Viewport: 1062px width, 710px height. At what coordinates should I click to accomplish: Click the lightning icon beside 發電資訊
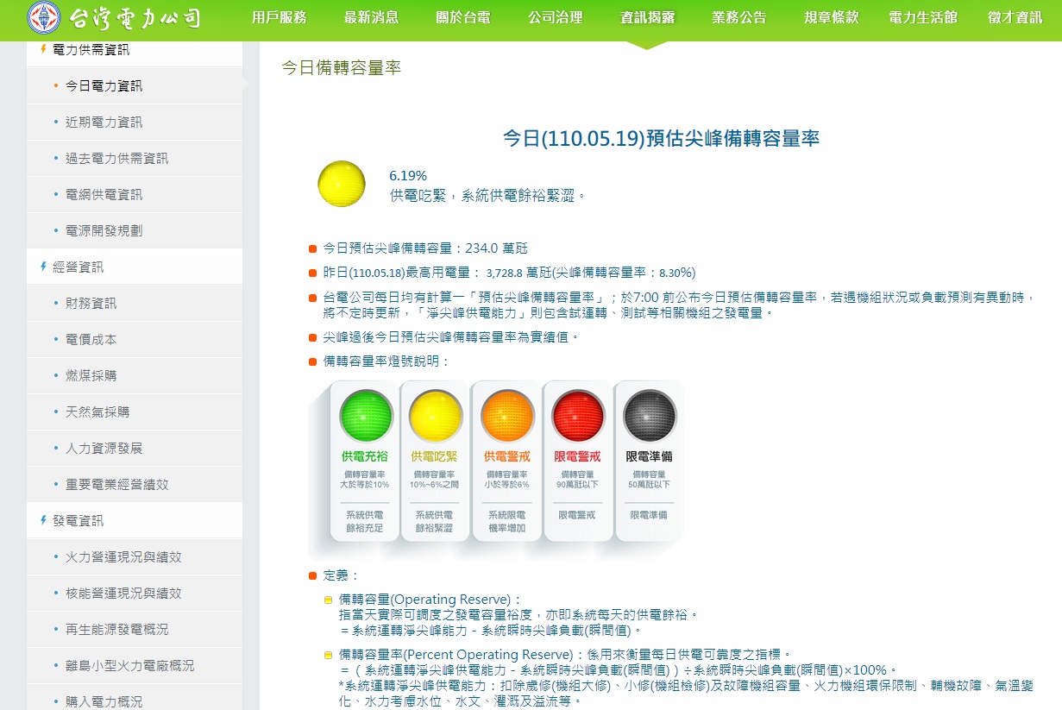(x=43, y=520)
